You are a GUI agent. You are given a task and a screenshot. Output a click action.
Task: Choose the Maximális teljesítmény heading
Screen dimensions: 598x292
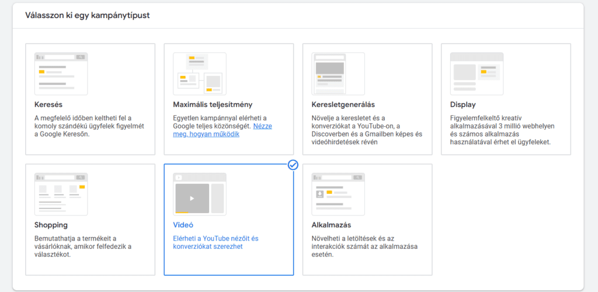(x=213, y=105)
